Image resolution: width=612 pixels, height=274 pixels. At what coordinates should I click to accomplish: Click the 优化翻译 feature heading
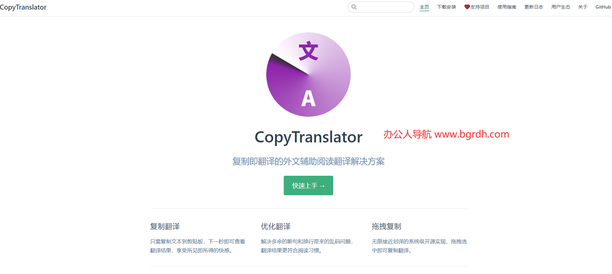(276, 227)
